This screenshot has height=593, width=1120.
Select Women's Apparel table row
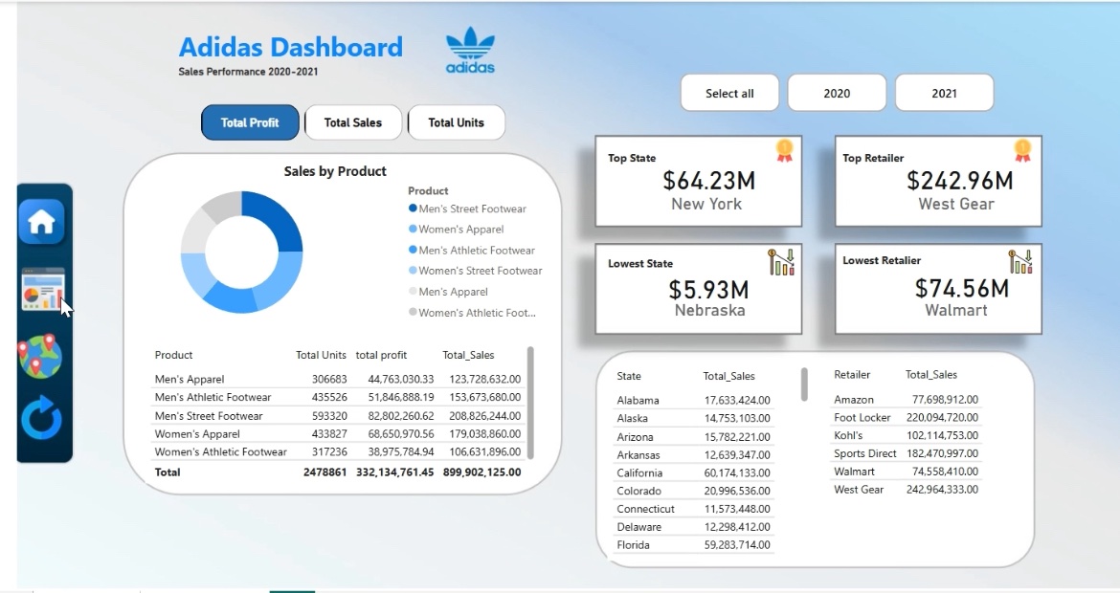pos(337,434)
